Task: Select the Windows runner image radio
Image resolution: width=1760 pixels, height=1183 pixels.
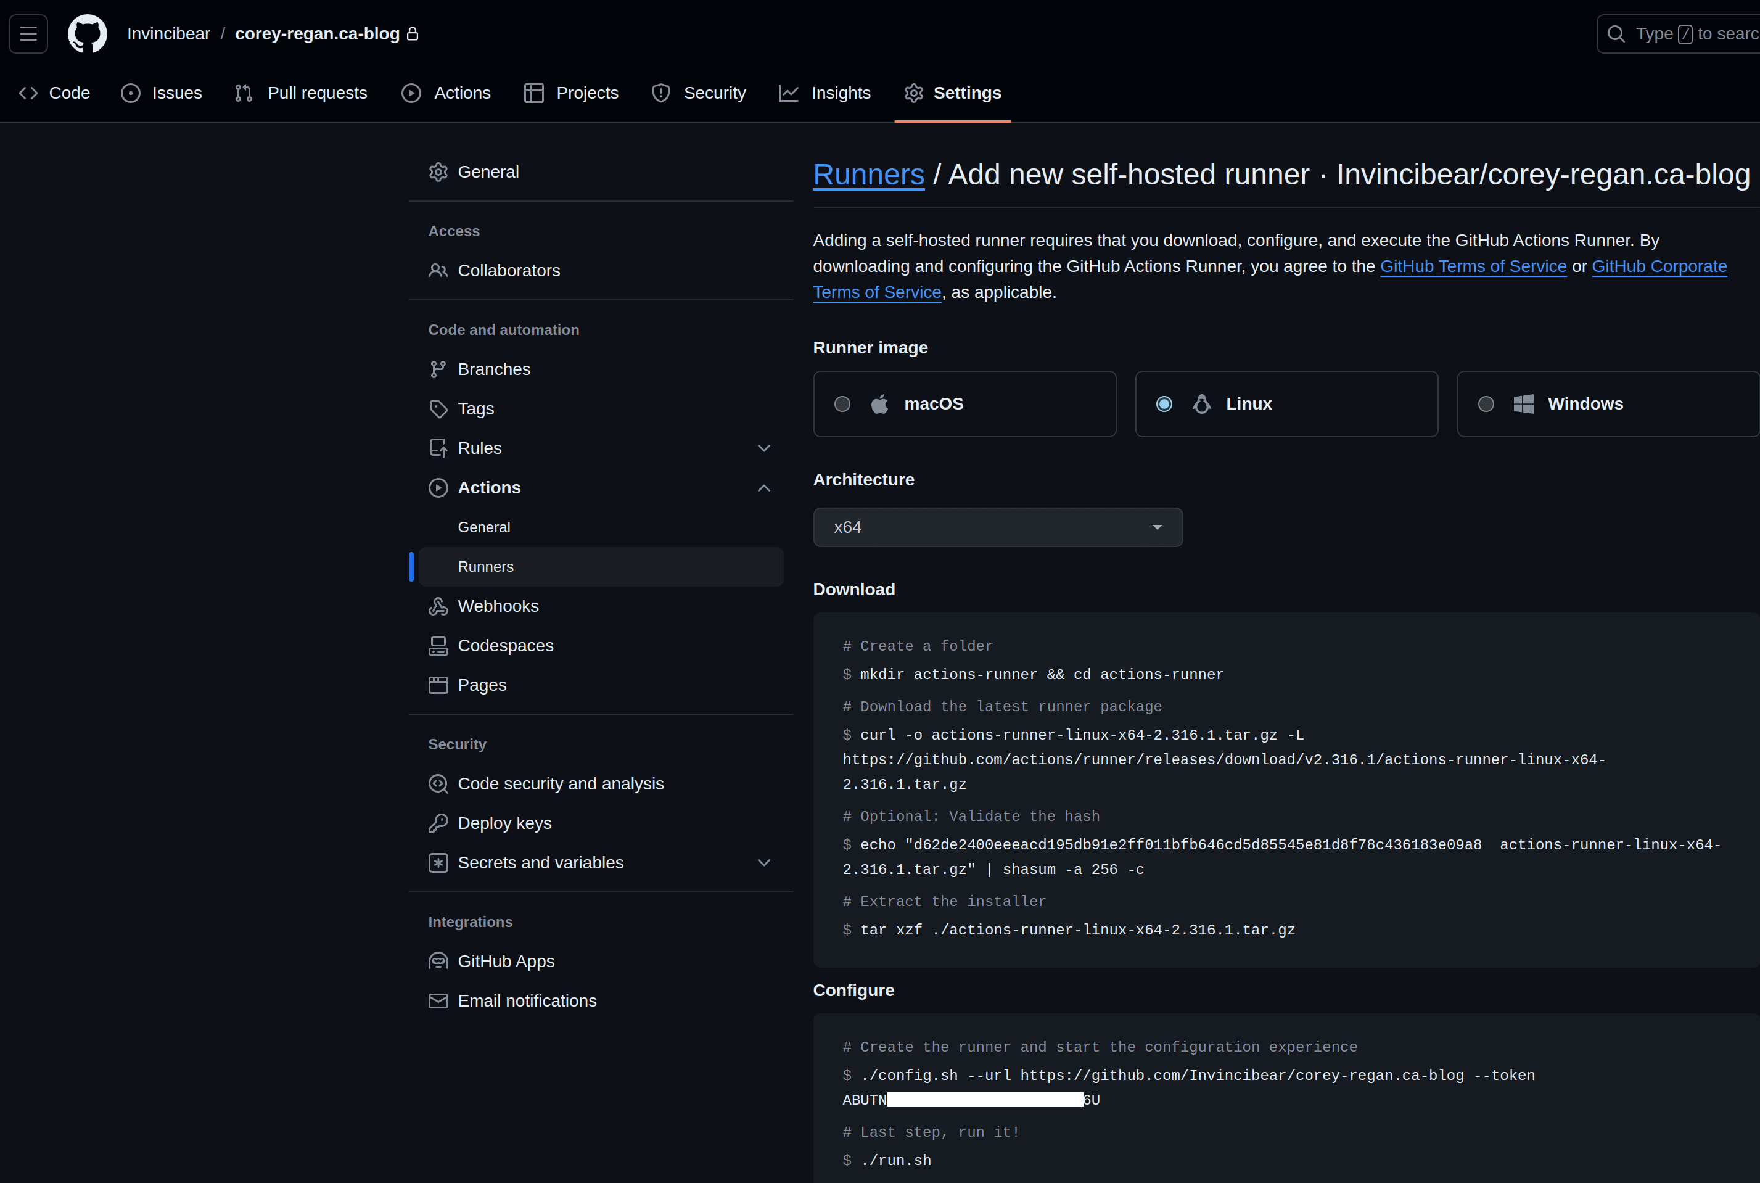Action: click(x=1486, y=403)
